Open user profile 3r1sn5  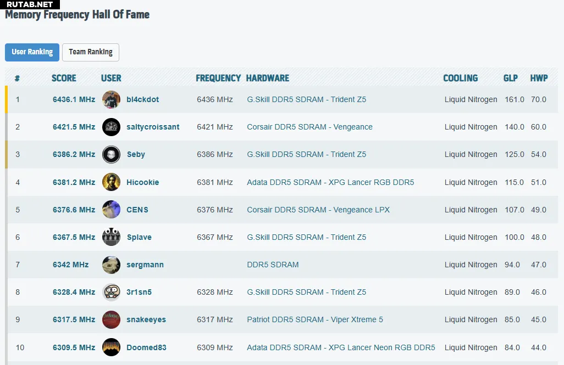139,292
